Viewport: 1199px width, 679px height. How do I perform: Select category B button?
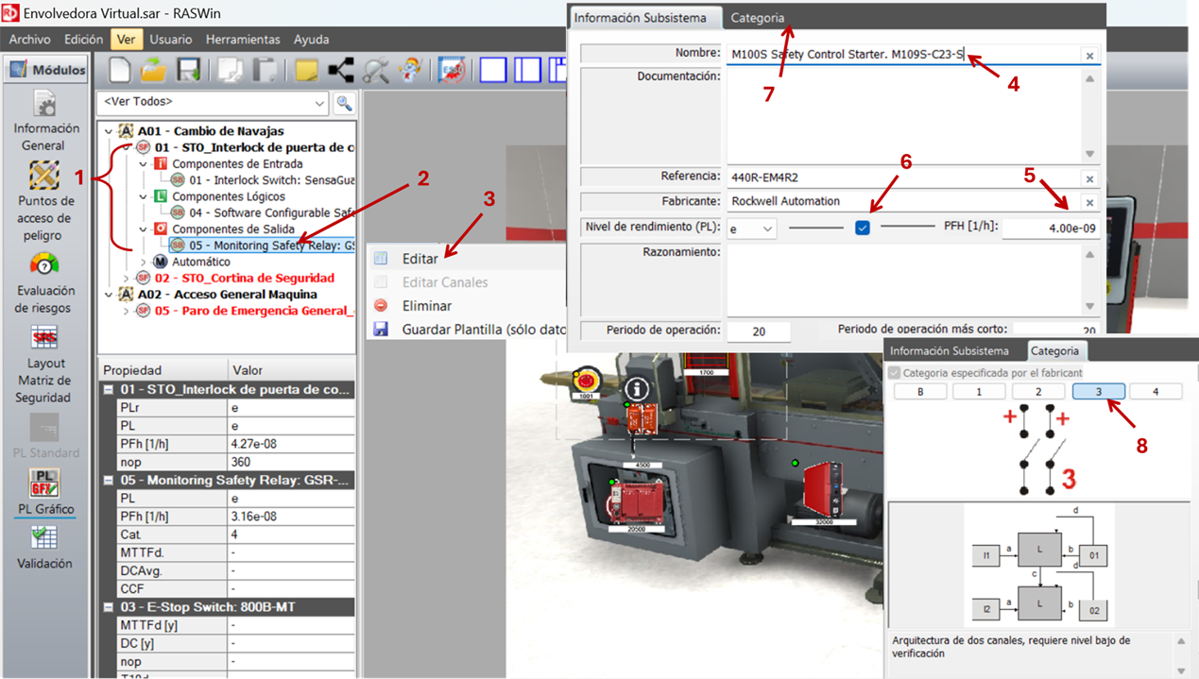tap(920, 391)
